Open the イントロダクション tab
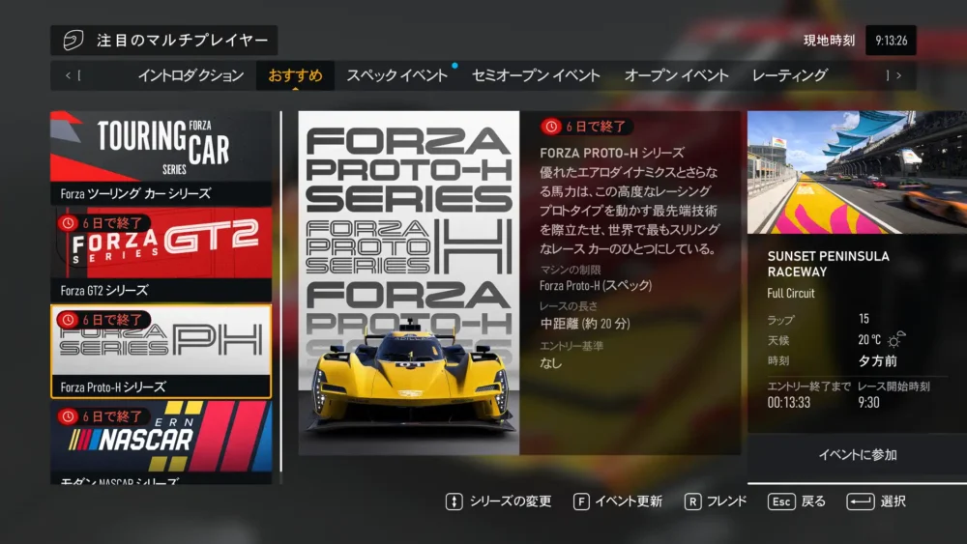The image size is (967, 544). pos(190,75)
